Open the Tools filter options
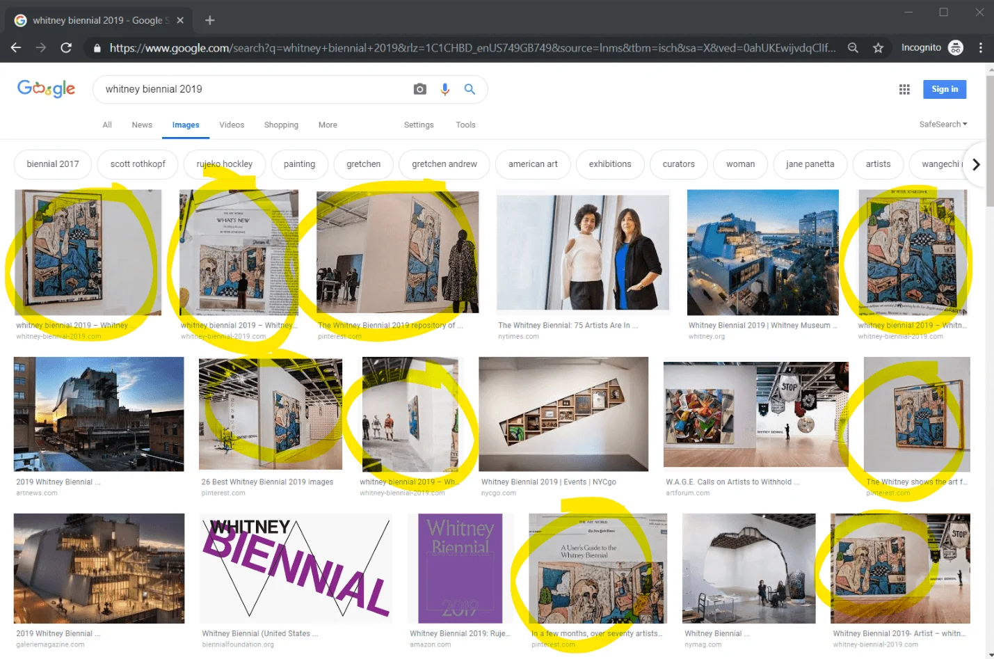 [465, 125]
